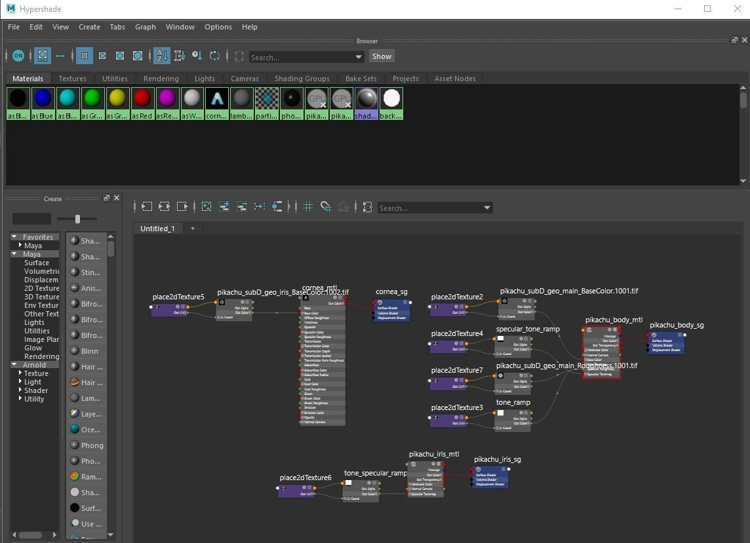Select the pikachu_body_mtl node
750x543 pixels.
click(602, 352)
